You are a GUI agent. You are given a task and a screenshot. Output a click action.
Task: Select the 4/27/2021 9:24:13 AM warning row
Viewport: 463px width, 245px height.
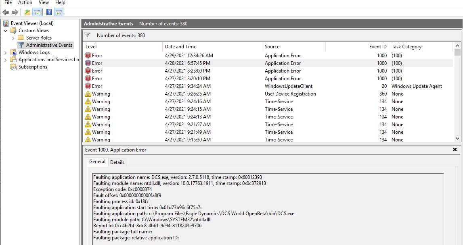point(268,117)
